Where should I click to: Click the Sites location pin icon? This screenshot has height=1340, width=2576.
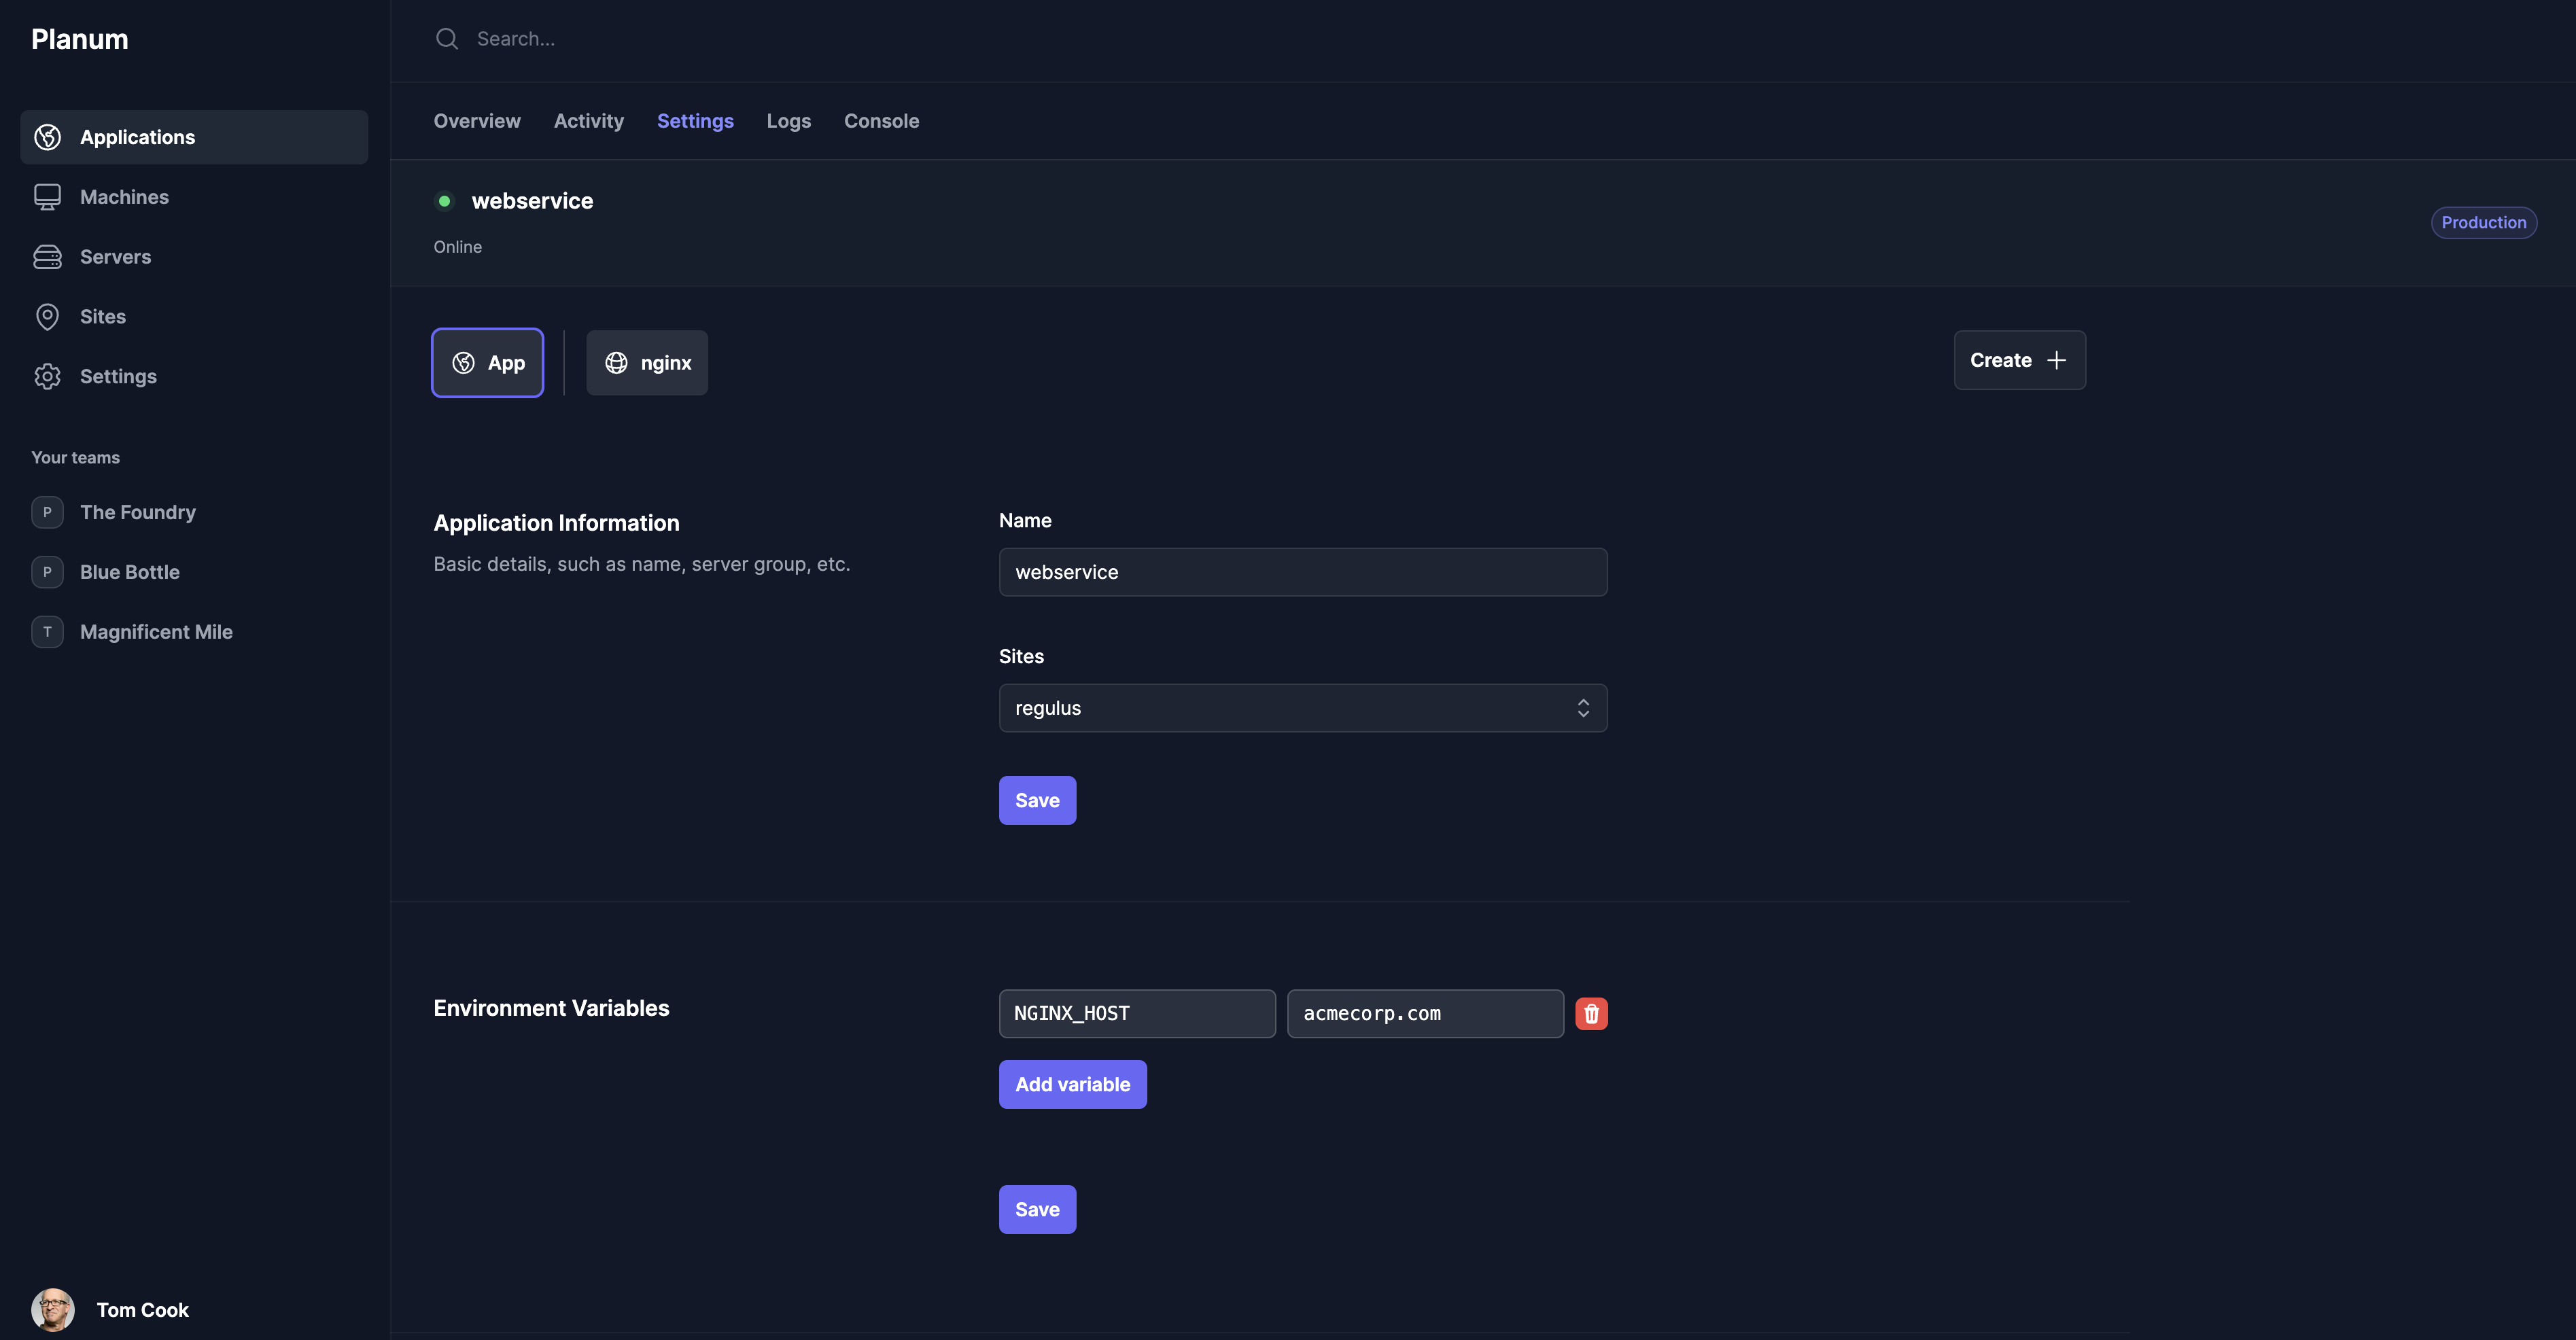(x=47, y=317)
